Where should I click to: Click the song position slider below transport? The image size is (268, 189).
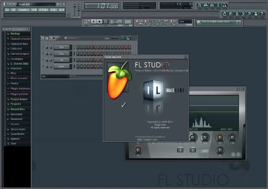pyautogui.click(x=96, y=25)
